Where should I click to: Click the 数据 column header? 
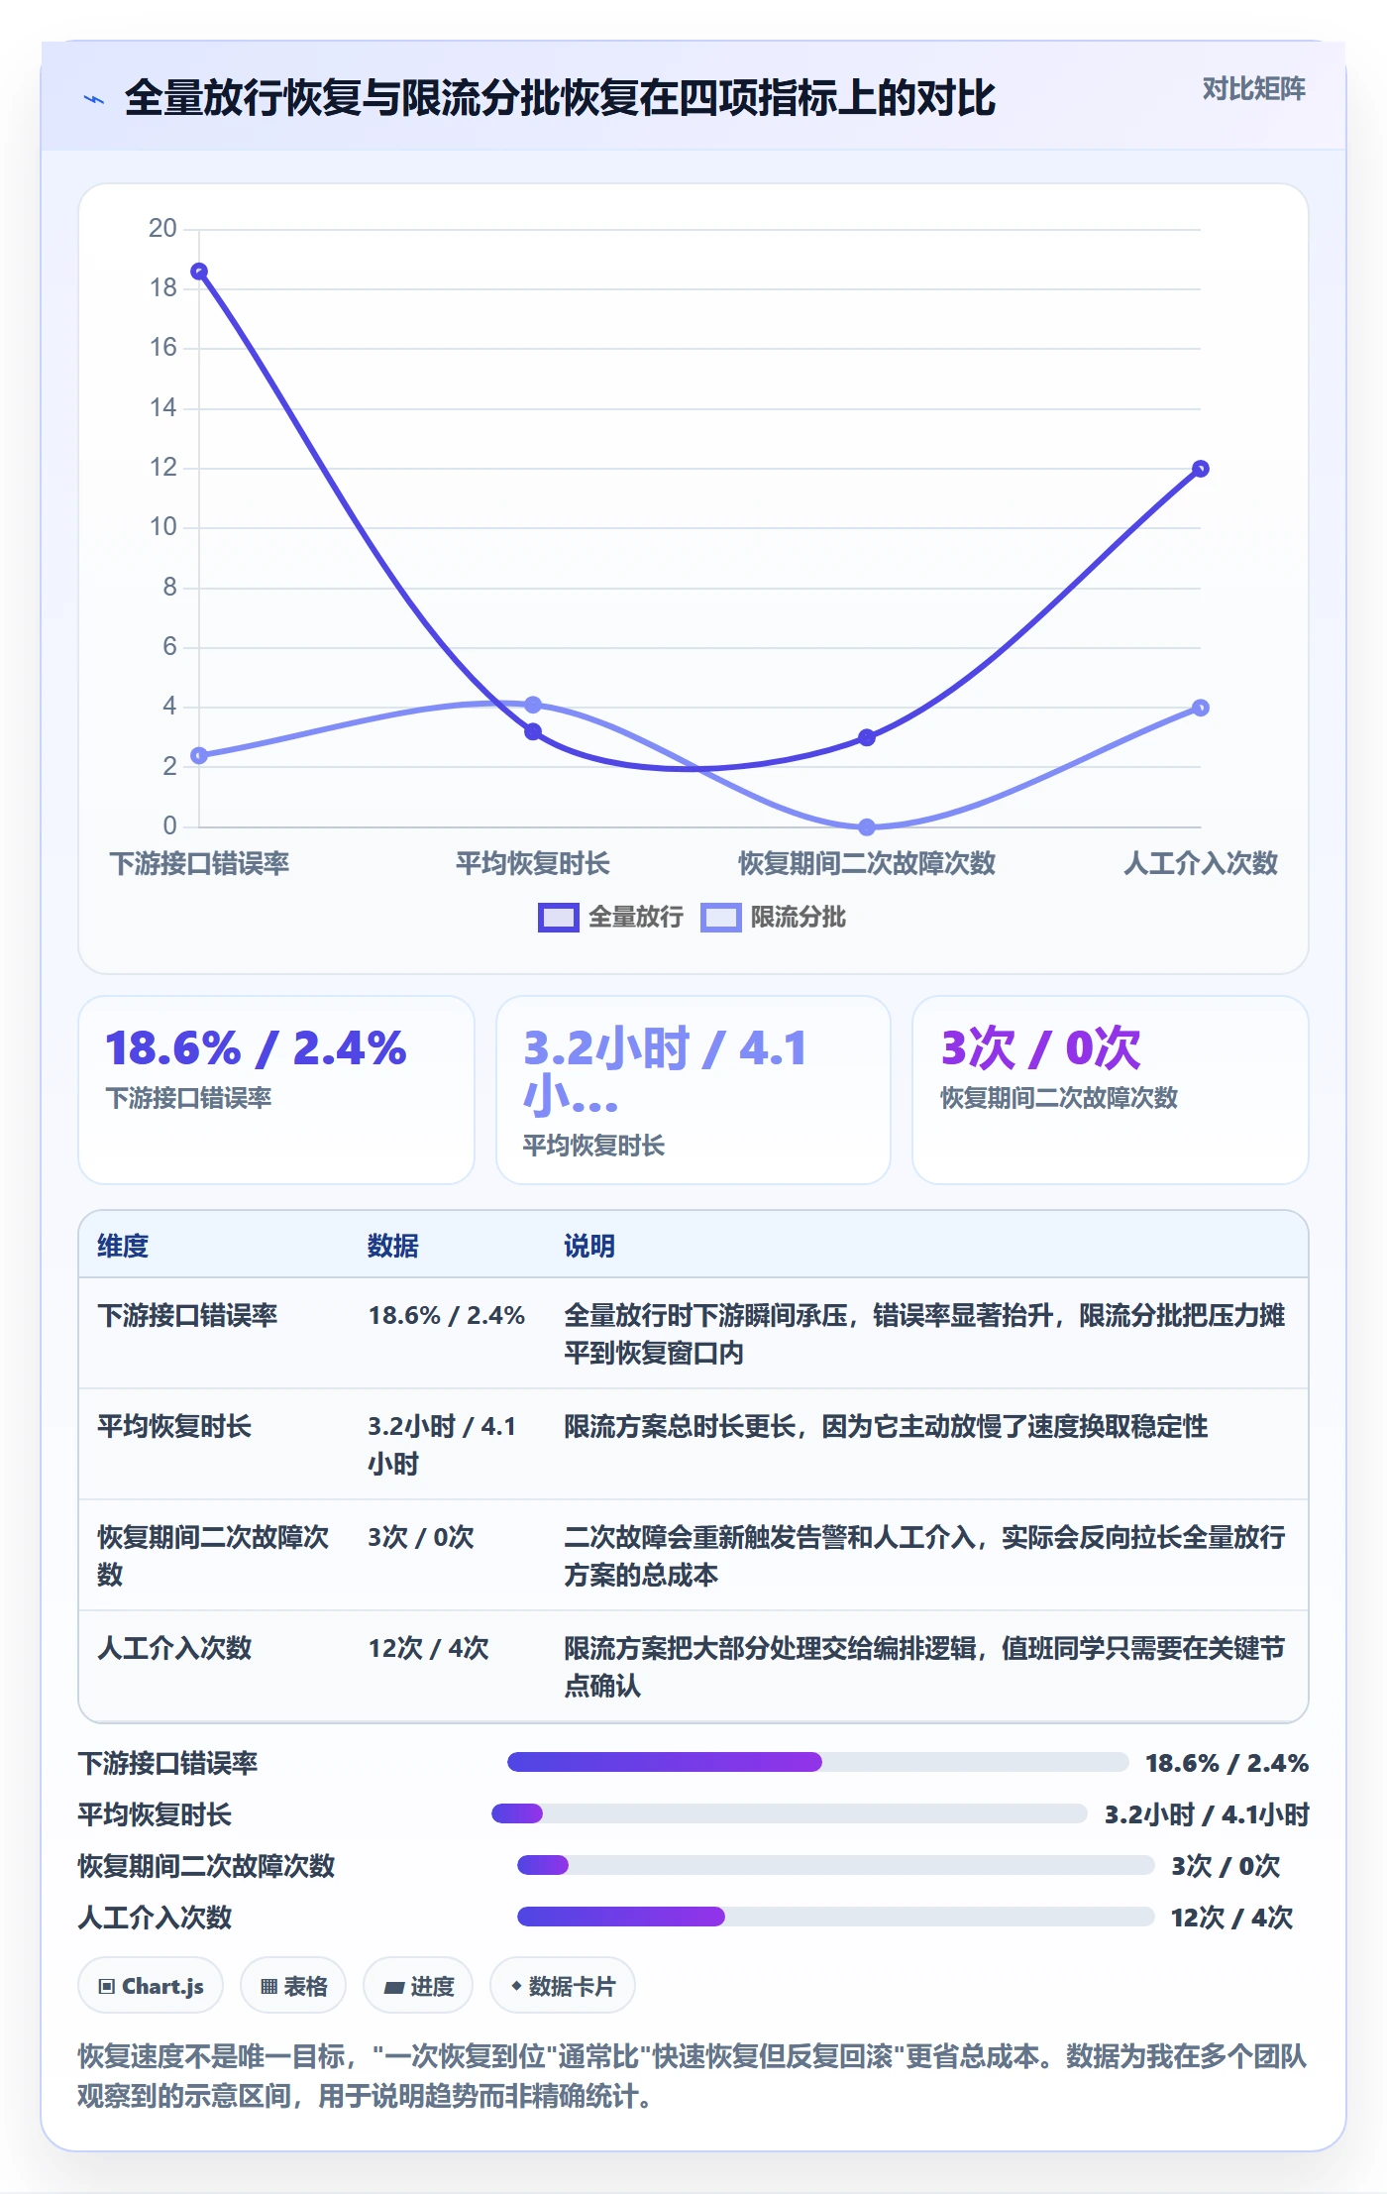[393, 1246]
